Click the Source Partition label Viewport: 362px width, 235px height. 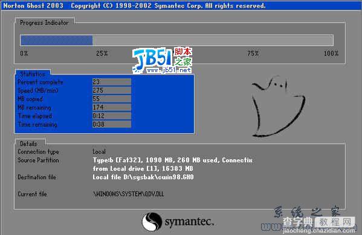tap(38, 160)
